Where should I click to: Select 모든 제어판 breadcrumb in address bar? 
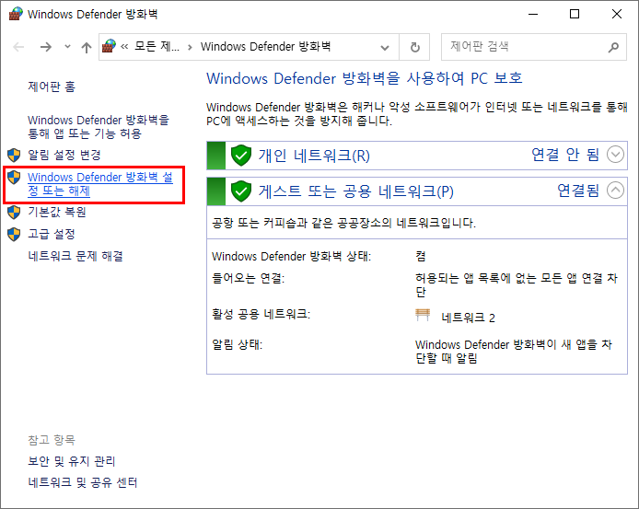click(x=155, y=47)
